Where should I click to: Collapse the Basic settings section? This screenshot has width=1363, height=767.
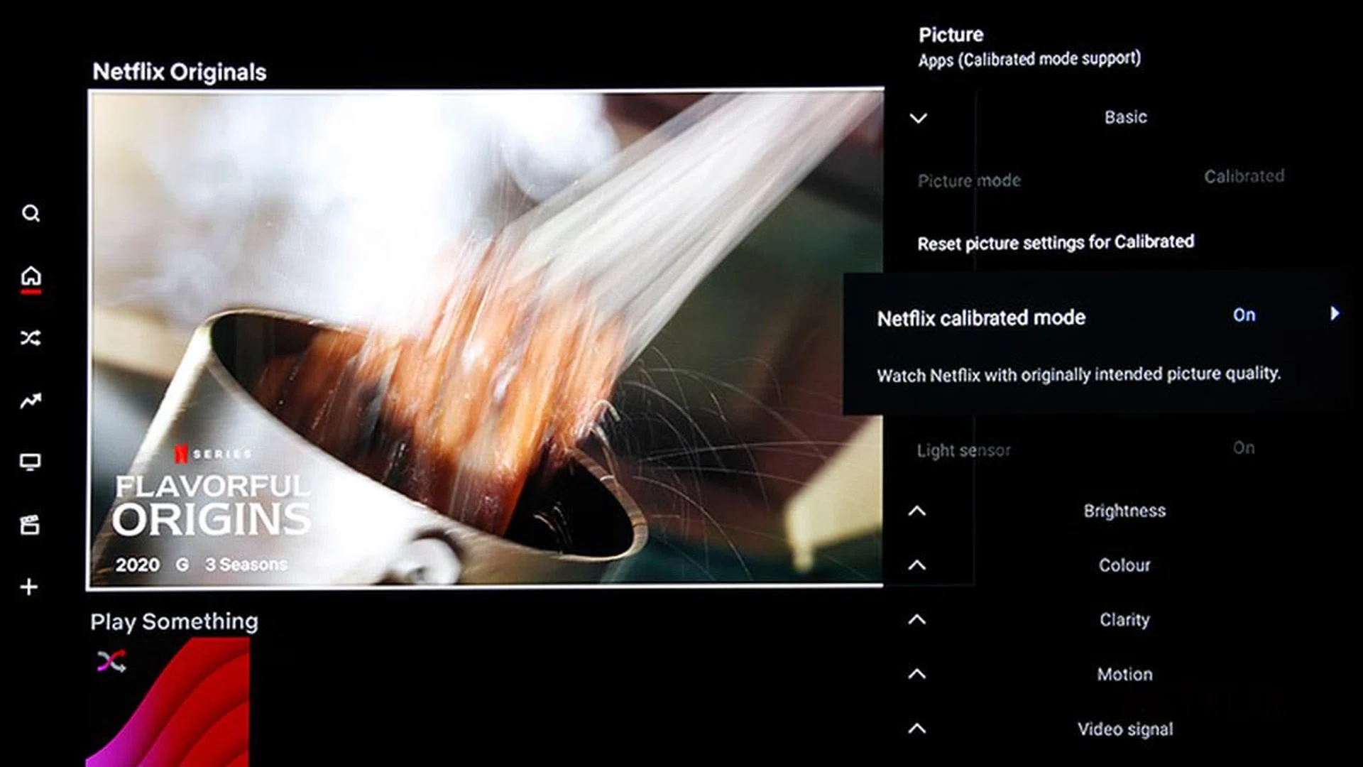[918, 118]
